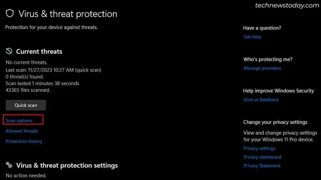Click the last scan date text
Screen dimensions: 321x180
coord(53,70)
